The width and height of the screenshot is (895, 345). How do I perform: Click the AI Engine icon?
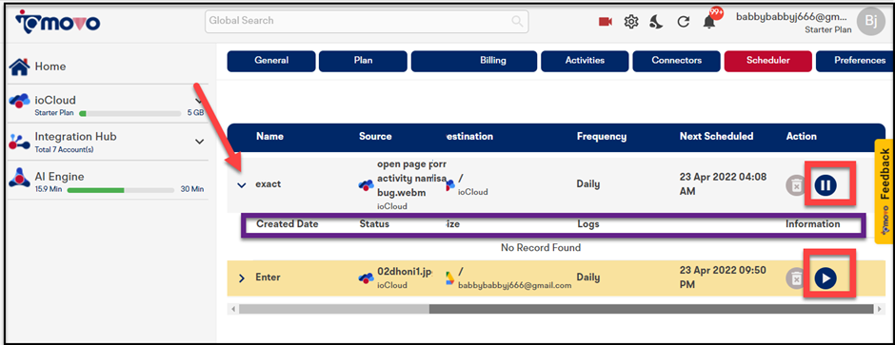19,179
